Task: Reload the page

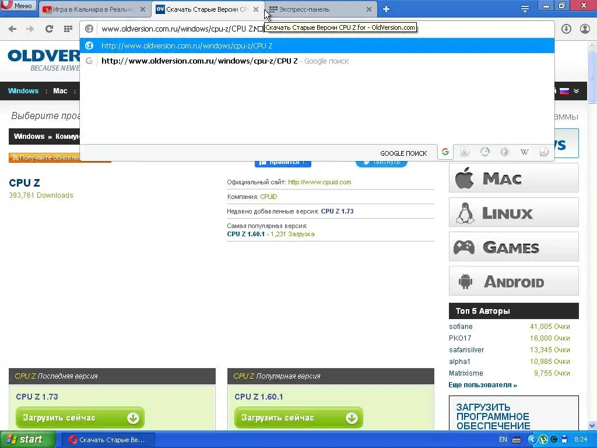Action: pos(49,29)
